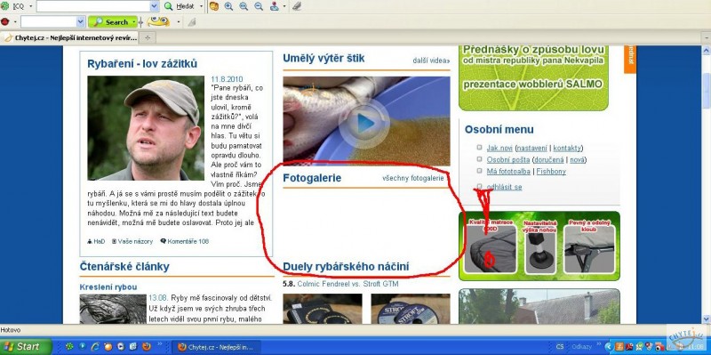Click the highlighter pen toolbar icon
The width and height of the screenshot is (711, 355).
point(297,6)
